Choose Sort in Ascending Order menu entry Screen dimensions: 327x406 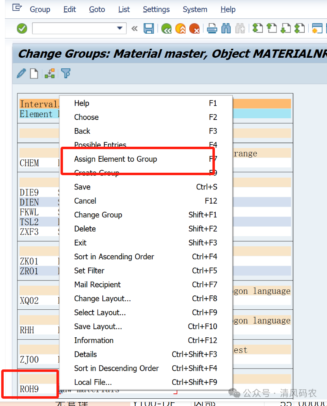click(x=114, y=257)
